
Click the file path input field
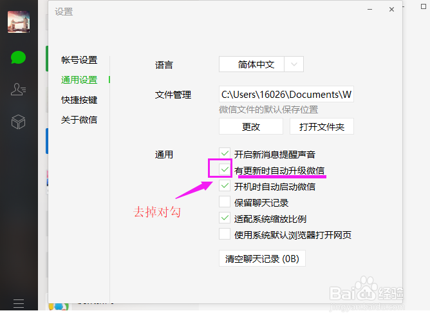286,95
